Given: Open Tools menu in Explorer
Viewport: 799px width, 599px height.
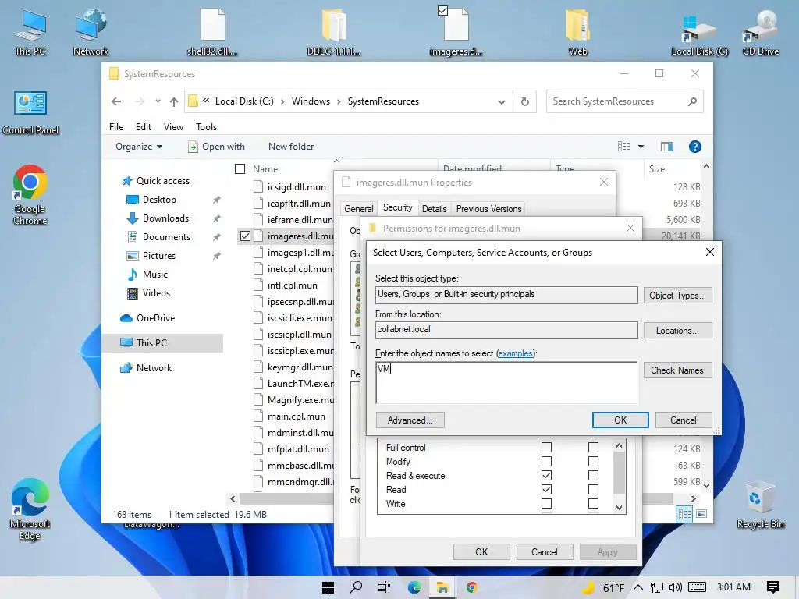Looking at the screenshot, I should pyautogui.click(x=206, y=127).
